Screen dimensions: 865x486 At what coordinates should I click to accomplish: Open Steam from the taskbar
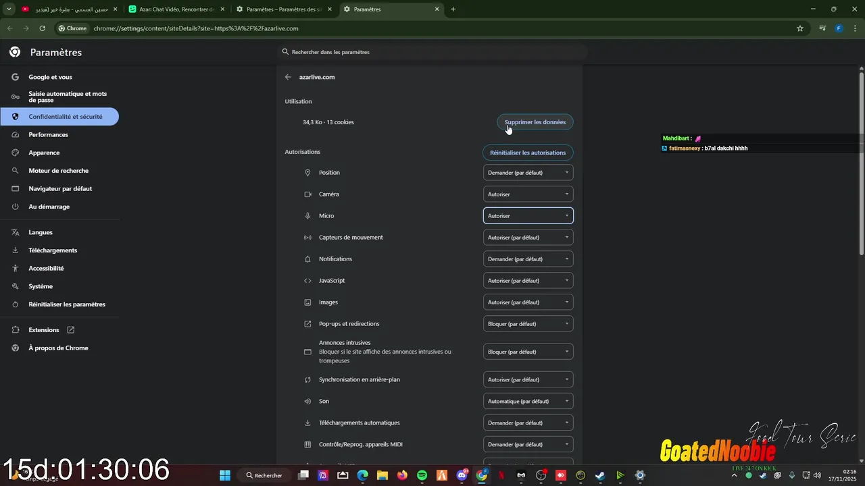pos(600,475)
